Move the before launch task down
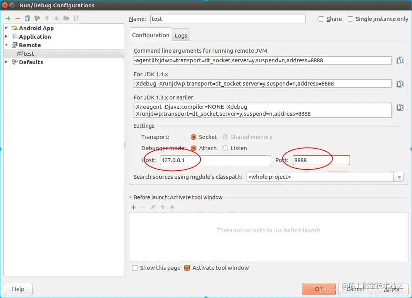The width and height of the screenshot is (412, 298). point(172,207)
